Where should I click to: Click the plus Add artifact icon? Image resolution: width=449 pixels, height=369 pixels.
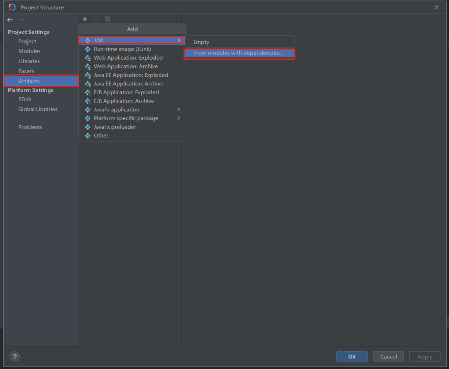[x=85, y=19]
